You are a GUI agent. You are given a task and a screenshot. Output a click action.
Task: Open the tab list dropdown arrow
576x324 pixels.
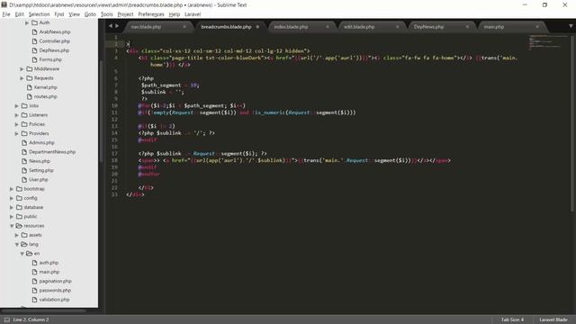pyautogui.click(x=571, y=26)
